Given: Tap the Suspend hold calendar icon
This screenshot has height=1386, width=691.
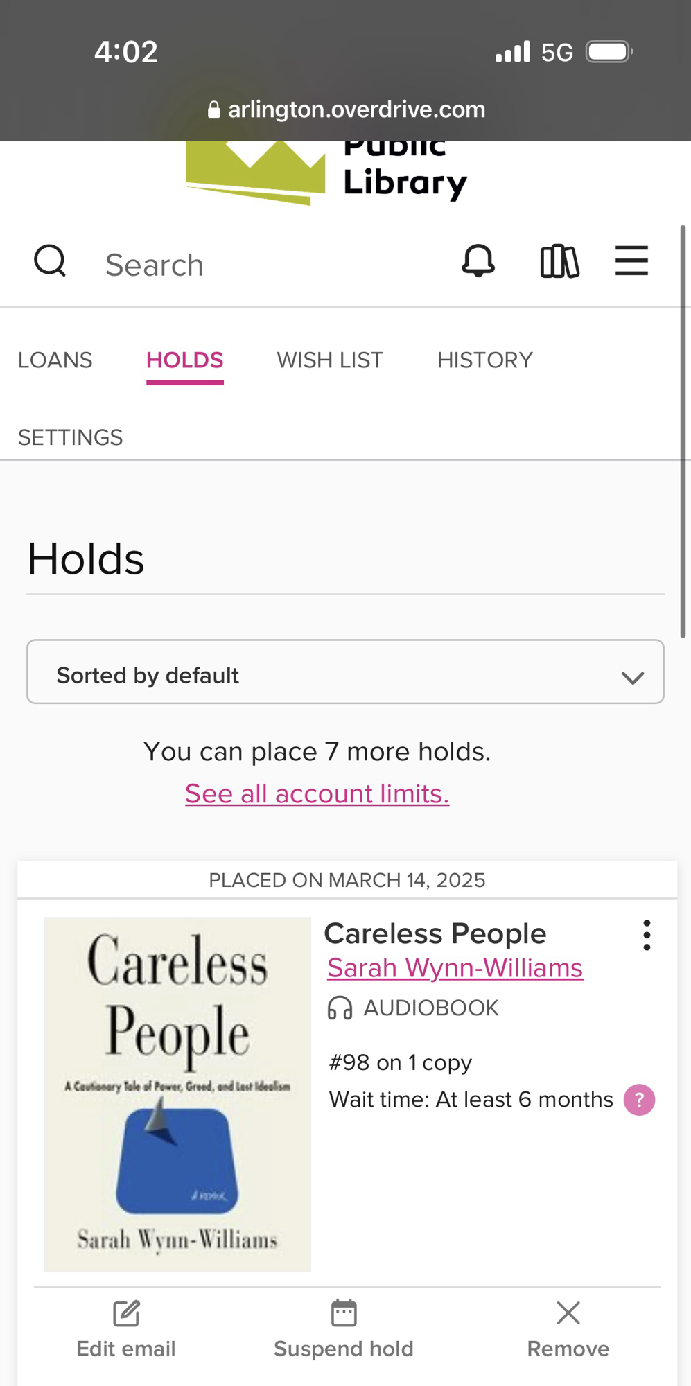Looking at the screenshot, I should click(344, 1313).
